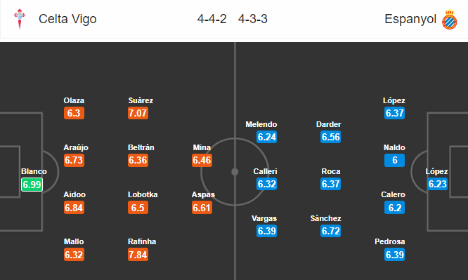Select Pedrosa's 6.39 rating badge
468x280 pixels.
[395, 255]
